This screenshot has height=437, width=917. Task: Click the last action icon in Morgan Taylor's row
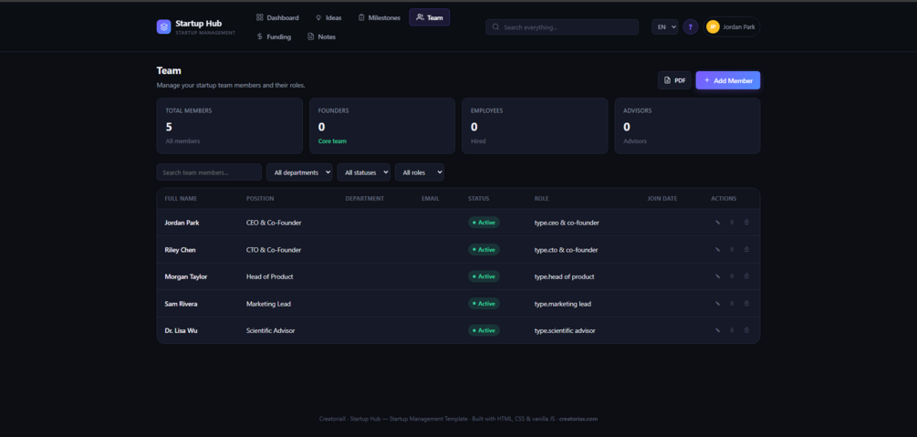(x=746, y=276)
